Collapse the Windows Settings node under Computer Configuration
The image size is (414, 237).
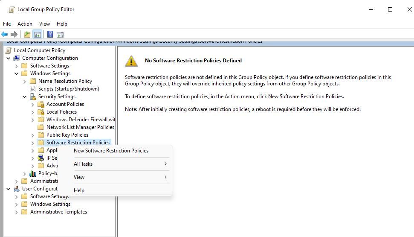[16, 73]
